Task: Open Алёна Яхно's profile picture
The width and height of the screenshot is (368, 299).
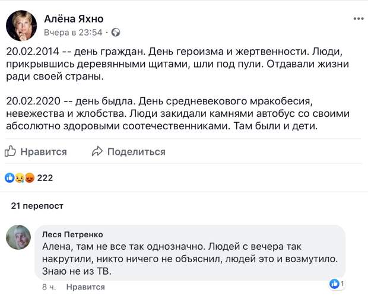Action: pyautogui.click(x=21, y=26)
